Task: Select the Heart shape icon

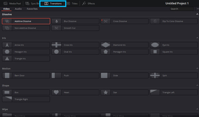Action: click(x=56, y=93)
